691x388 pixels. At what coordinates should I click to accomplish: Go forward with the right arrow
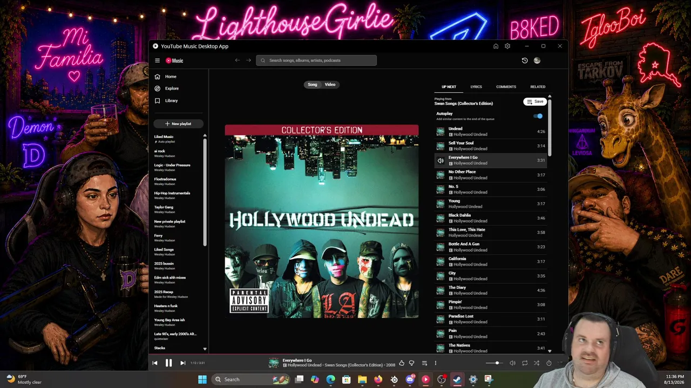(x=248, y=60)
